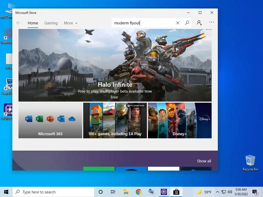263x197 pixels.
Task: Show hidden system tray icons
Action: pos(217,192)
